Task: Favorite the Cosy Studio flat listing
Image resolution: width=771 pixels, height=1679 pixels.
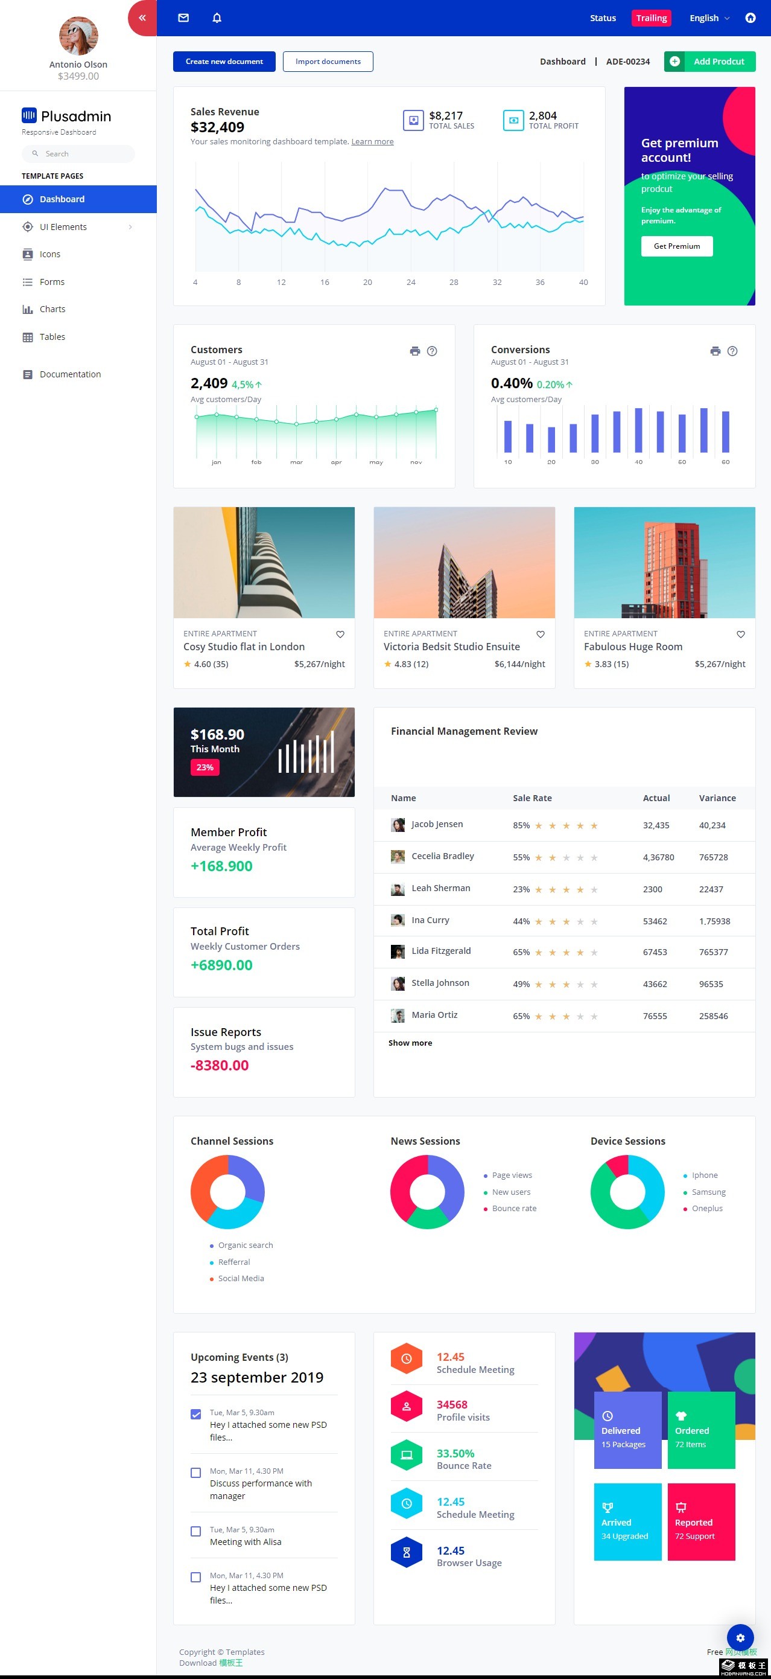Action: point(340,634)
